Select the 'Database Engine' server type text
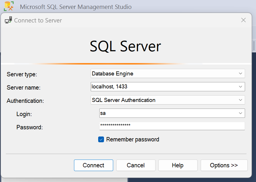This screenshot has height=182, width=256. [x=113, y=73]
